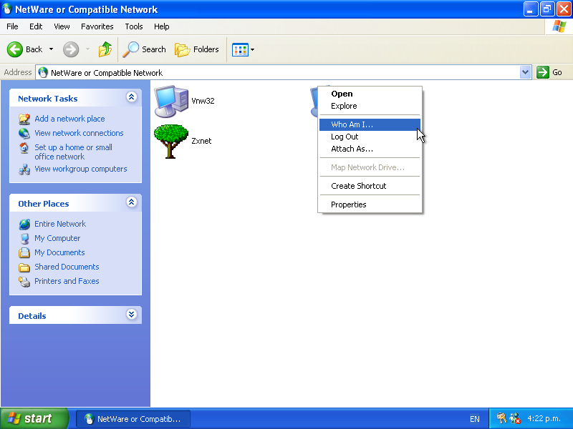Click the grayed Forward arrow button
The height and width of the screenshot is (429, 573).
(71, 49)
